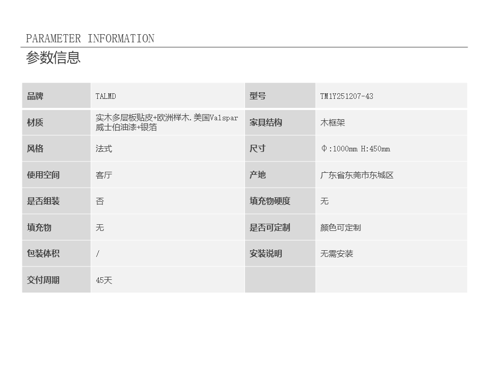Click the 广东省东莞市东城区 origin value
Screen dimensions: 489x367
(x=357, y=175)
